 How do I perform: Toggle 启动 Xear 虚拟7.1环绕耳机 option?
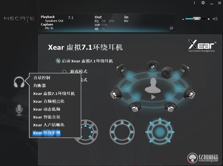click(58, 61)
